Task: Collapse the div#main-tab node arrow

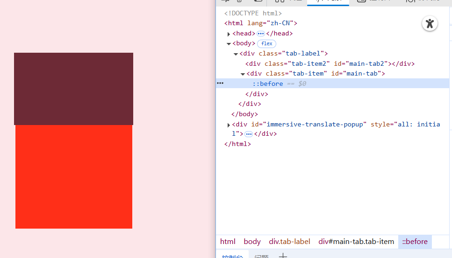Action: 243,74
